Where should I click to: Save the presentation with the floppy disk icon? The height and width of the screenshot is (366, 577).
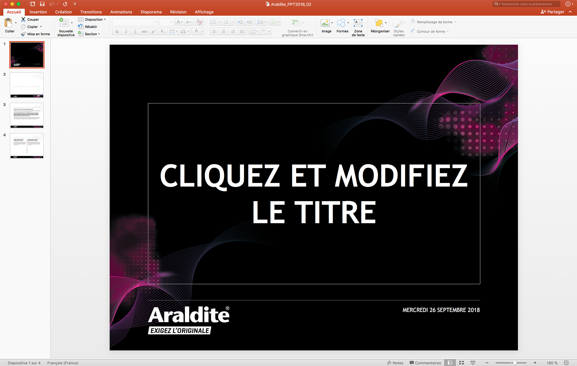click(x=42, y=4)
